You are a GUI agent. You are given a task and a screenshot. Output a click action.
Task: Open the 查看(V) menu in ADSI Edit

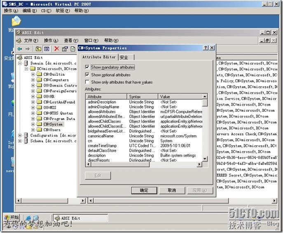(71, 40)
